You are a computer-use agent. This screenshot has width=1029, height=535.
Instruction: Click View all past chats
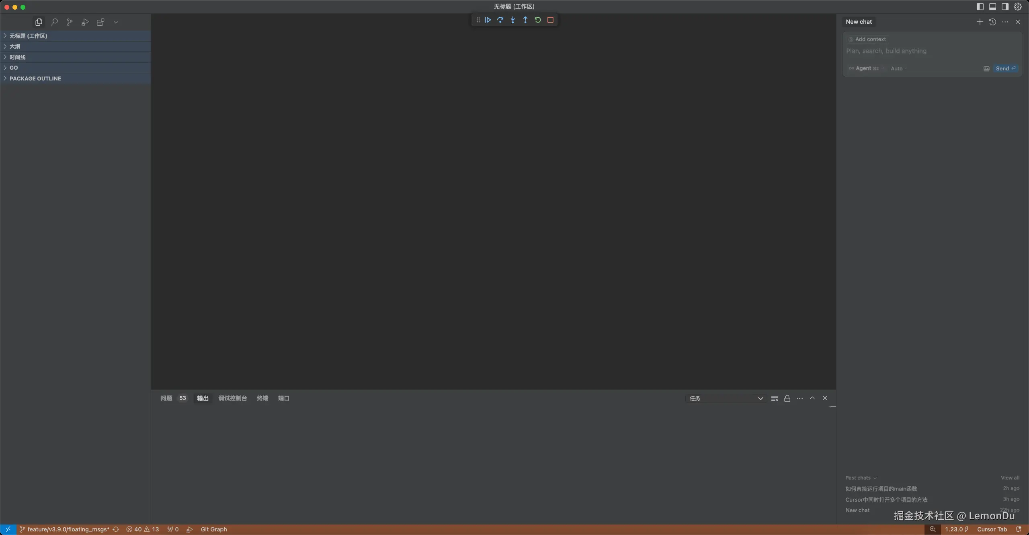pos(1010,478)
